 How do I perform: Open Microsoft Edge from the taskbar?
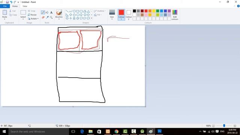[x=82, y=132]
